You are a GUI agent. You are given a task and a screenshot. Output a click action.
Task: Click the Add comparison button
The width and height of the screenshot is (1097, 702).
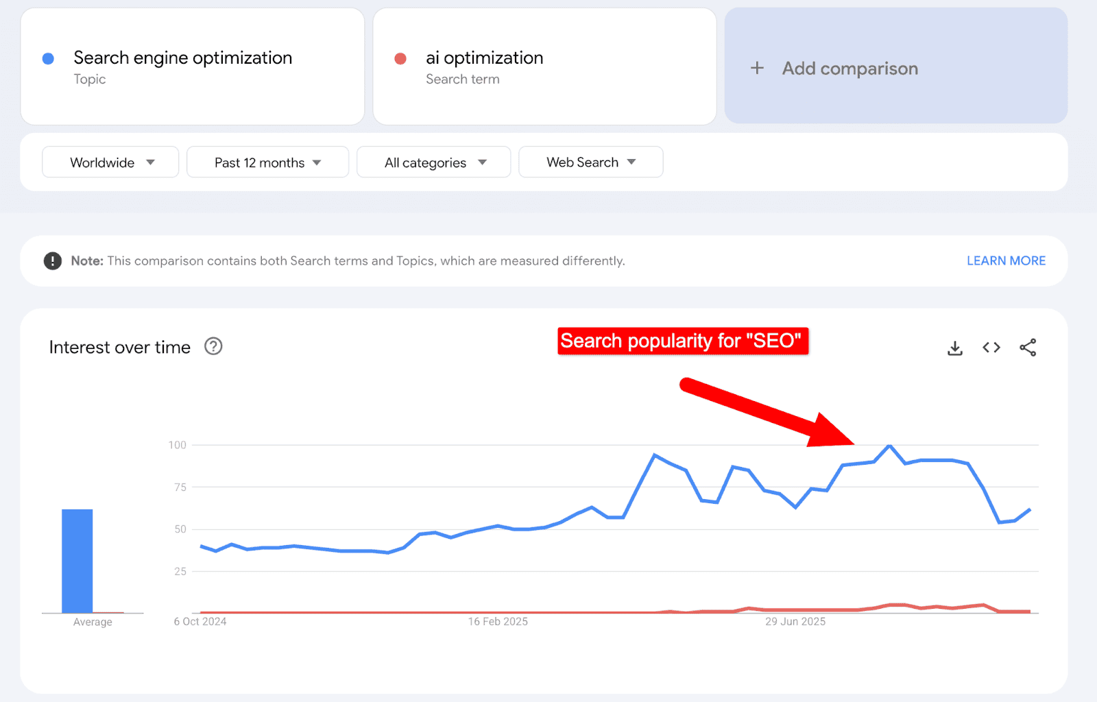(849, 69)
